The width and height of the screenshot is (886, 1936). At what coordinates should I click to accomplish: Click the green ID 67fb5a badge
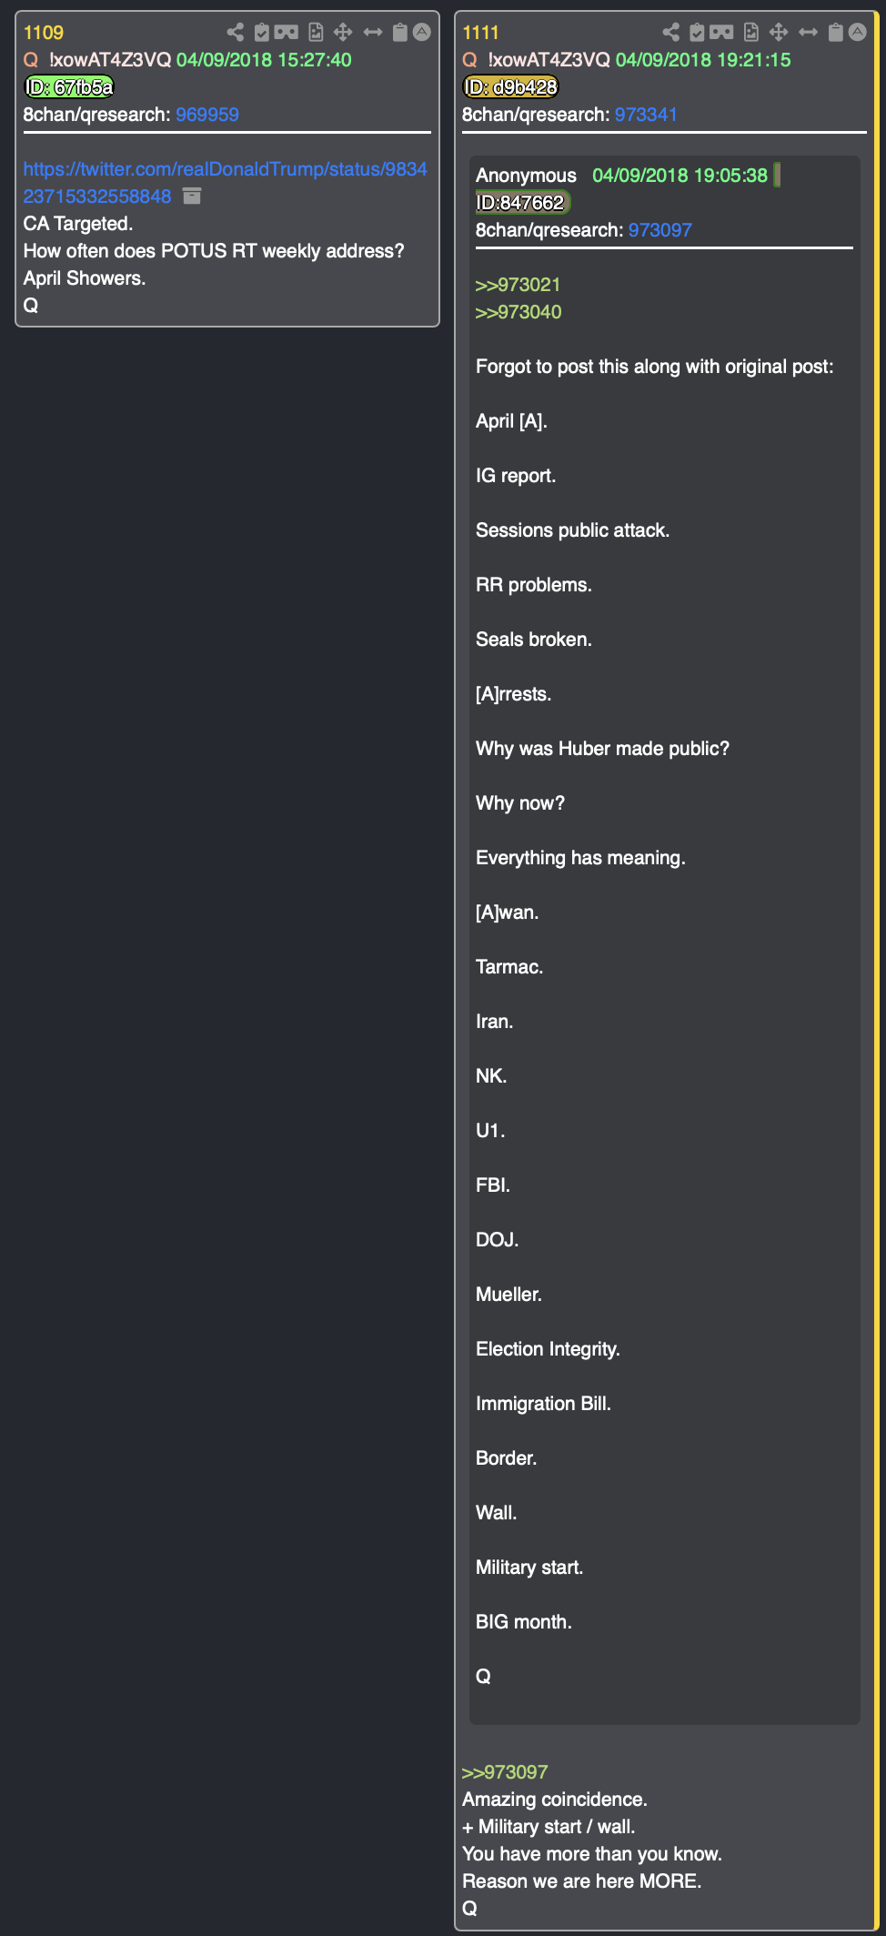[x=69, y=87]
